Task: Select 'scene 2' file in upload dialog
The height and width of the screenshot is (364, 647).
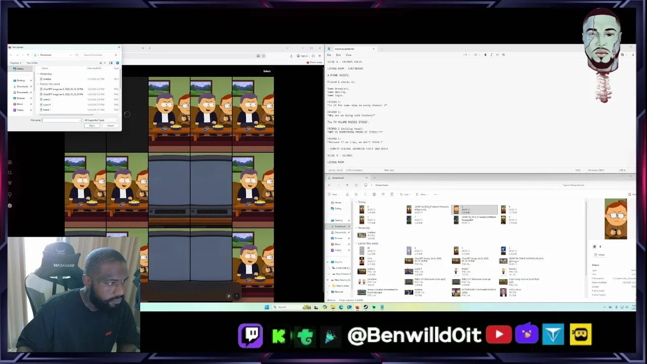Action: (x=47, y=100)
